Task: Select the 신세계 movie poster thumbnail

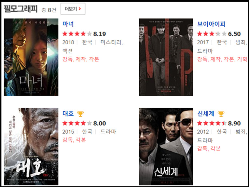Action: pos(166,147)
